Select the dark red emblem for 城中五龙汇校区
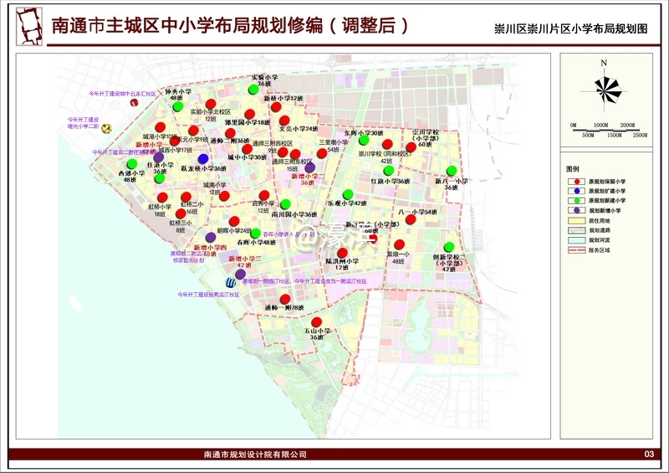Viewport: 669px width, 473px height. [x=134, y=102]
